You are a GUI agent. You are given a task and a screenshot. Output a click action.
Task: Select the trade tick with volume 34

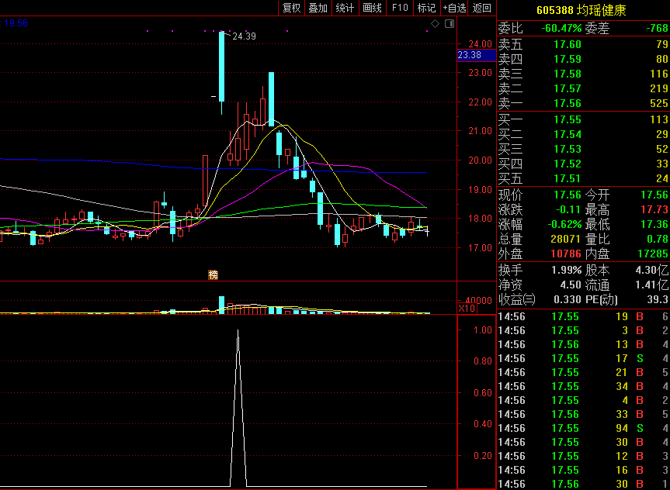[x=583, y=386]
